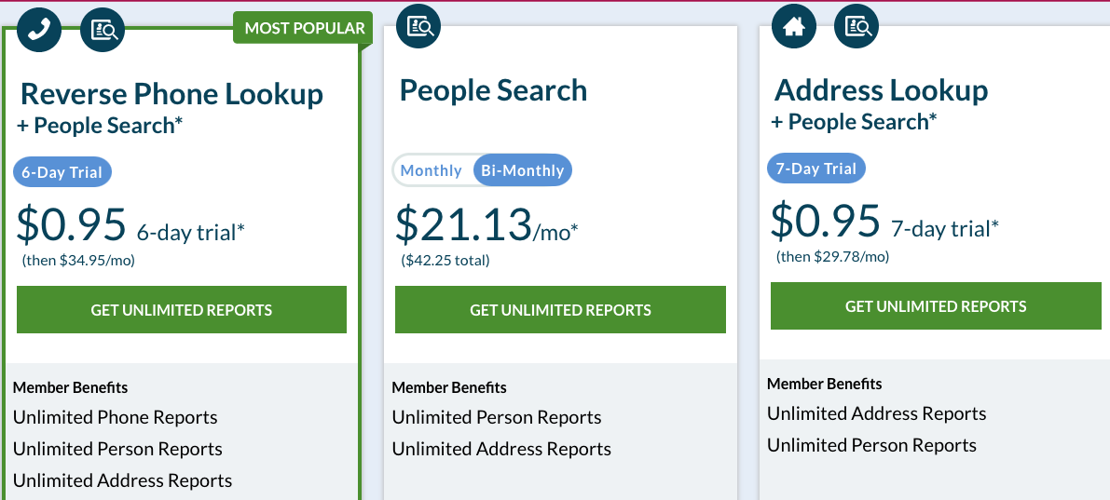Click the Reverse Phone Lookup heading
Viewport: 1110px width, 500px height.
coord(172,93)
